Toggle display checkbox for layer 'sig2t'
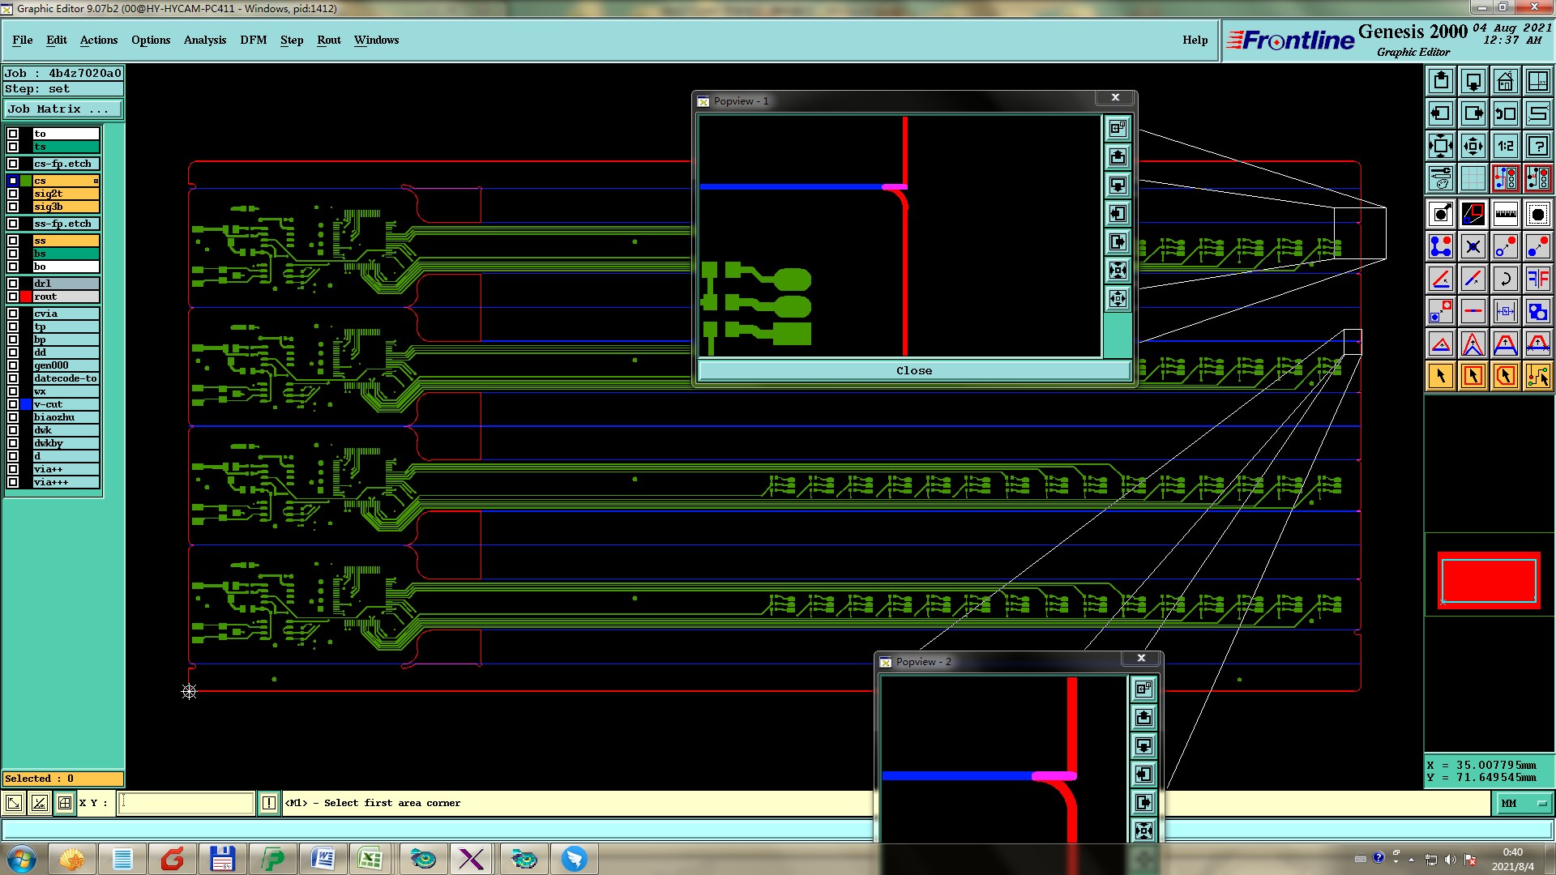 13,194
